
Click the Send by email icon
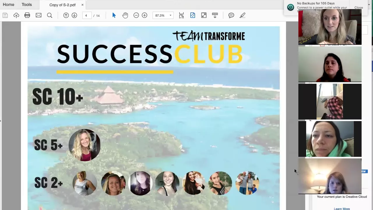tap(38, 15)
